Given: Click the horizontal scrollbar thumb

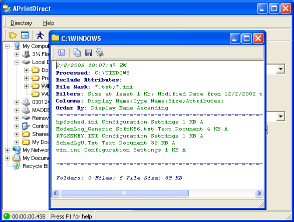Looking at the screenshot, I should click(x=124, y=193).
